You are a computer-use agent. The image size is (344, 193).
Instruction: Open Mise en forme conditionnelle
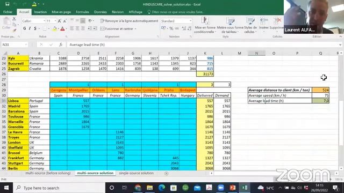205,25
